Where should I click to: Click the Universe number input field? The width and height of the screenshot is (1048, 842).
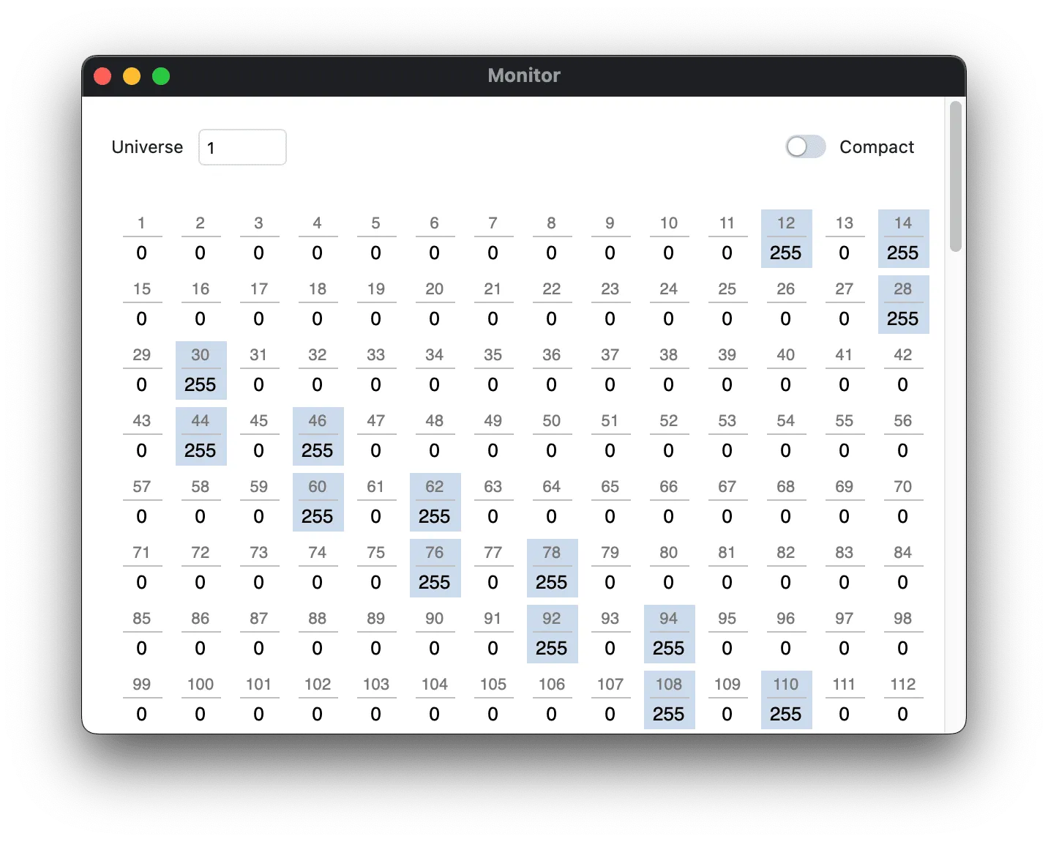[x=242, y=147]
